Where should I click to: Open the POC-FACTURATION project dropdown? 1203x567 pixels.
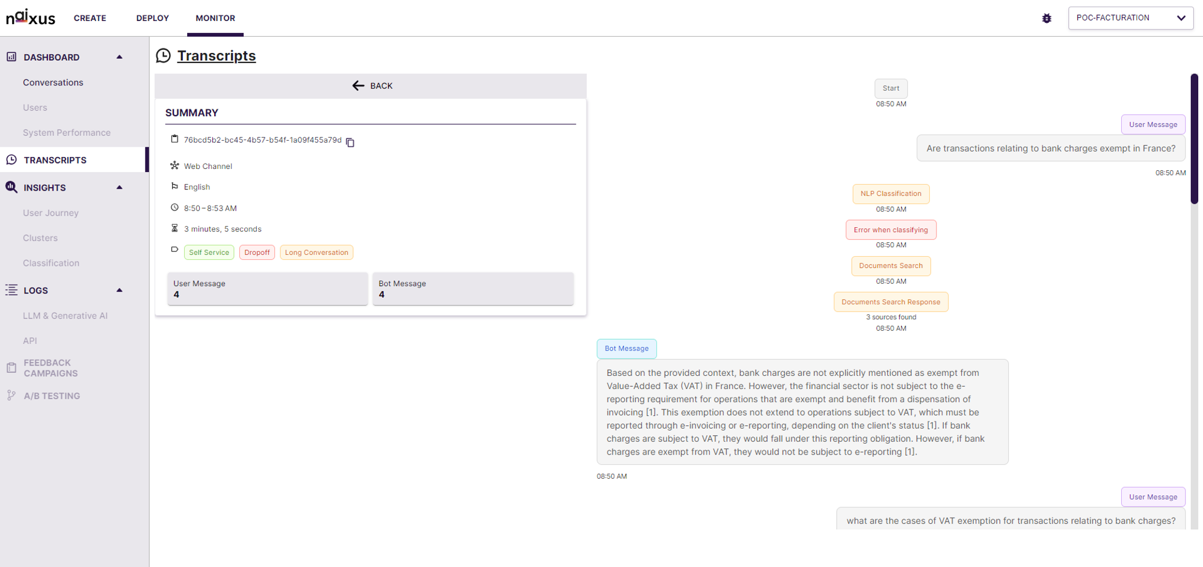(1131, 18)
